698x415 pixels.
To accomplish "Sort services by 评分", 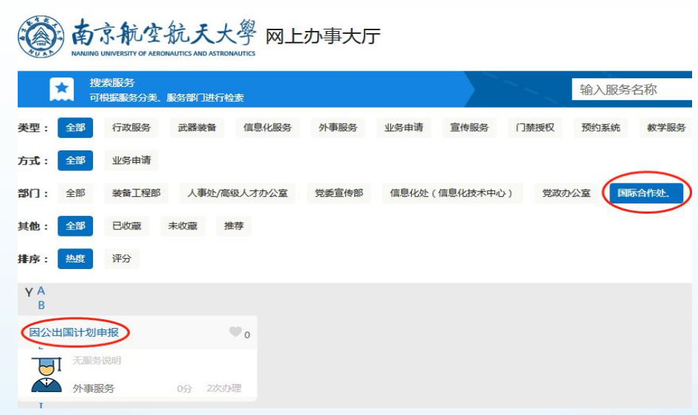I will tap(122, 259).
